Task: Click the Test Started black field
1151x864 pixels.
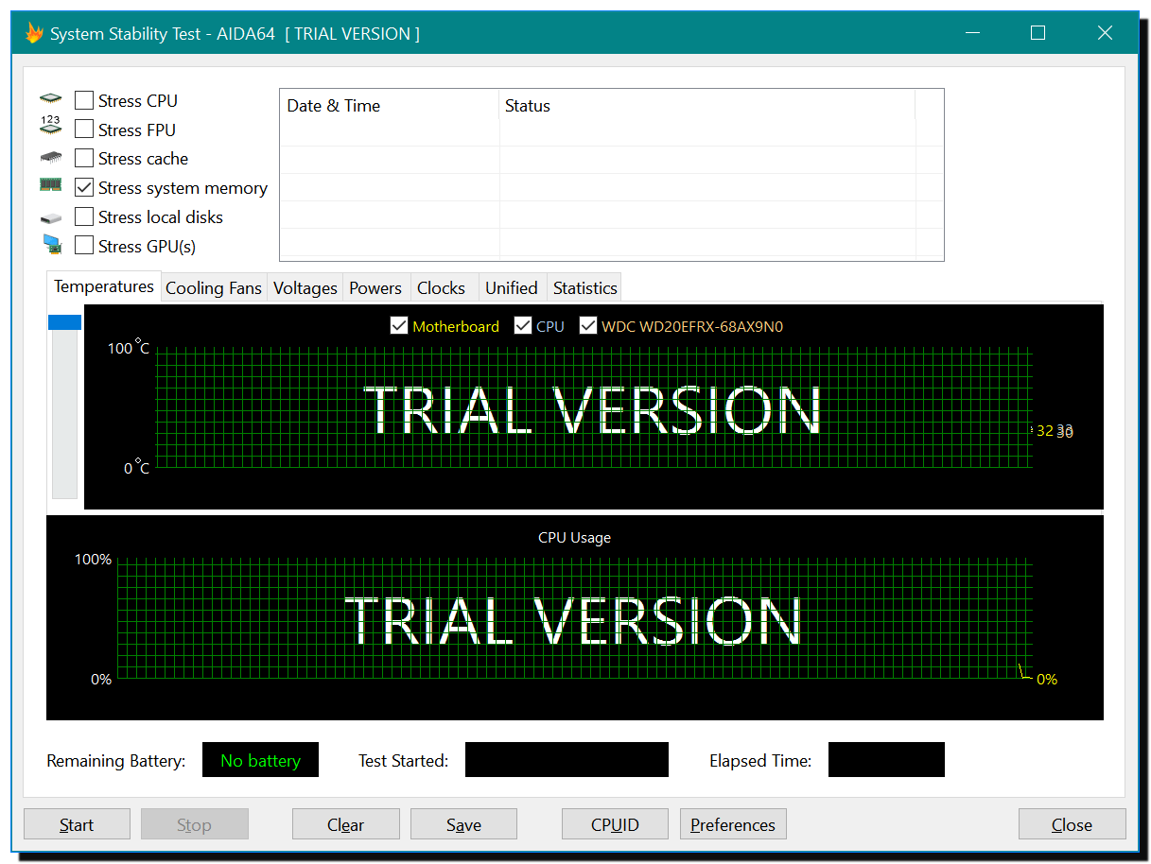Action: [x=567, y=760]
